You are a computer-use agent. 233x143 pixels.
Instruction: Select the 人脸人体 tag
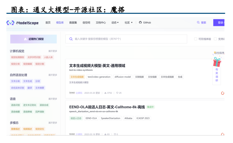48,57
